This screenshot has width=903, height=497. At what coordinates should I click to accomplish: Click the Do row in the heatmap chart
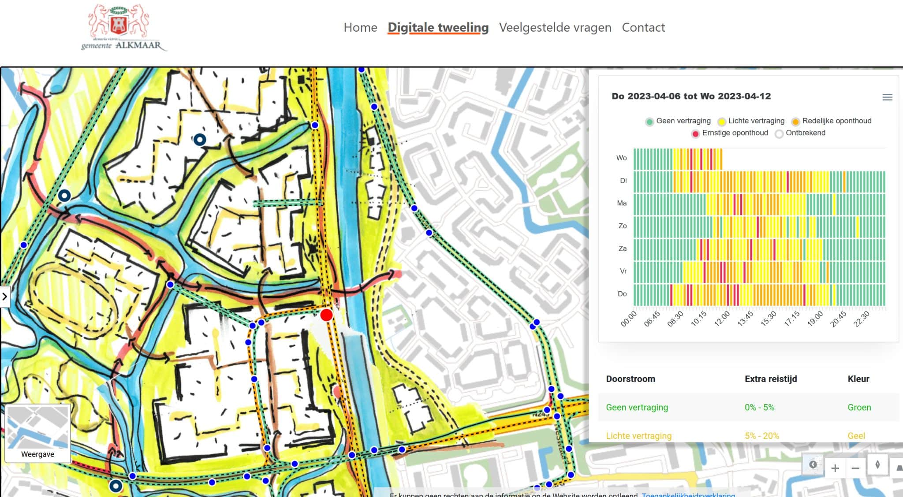[759, 295]
